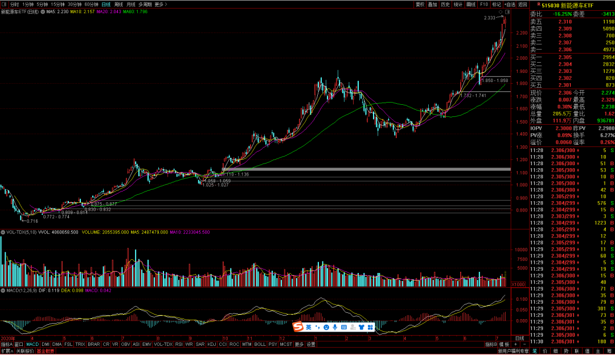
Task: Collapse the VOL-TDX indicator header arrow
Action: tap(3, 232)
